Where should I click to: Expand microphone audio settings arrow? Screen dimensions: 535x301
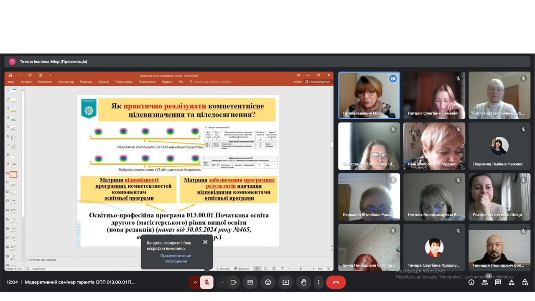coord(195,282)
